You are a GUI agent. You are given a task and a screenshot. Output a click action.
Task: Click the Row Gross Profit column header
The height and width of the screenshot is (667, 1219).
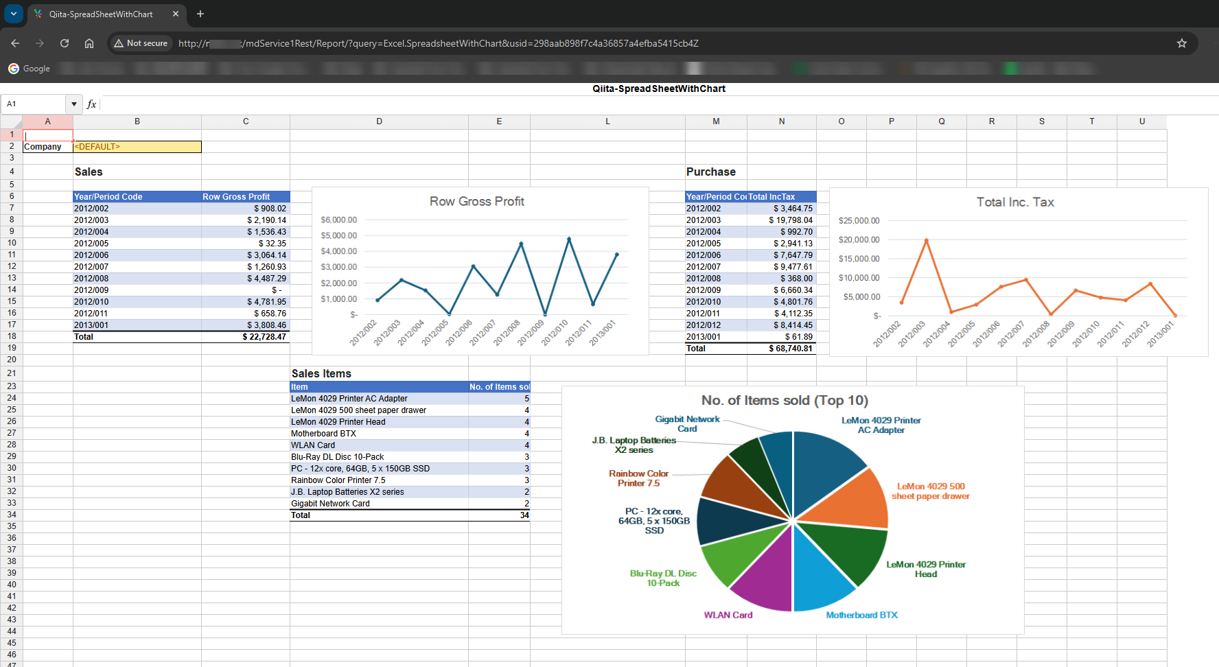[246, 197]
